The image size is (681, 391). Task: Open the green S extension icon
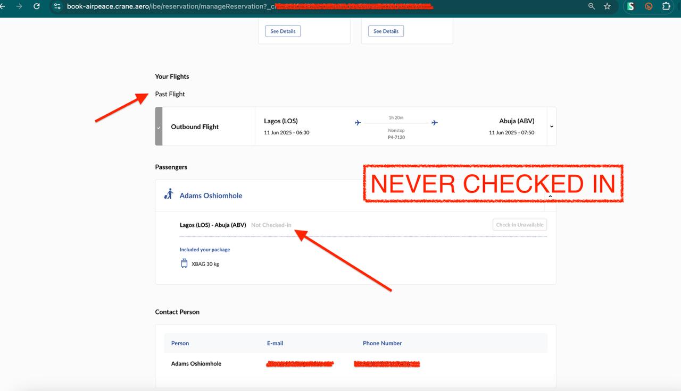coord(630,6)
